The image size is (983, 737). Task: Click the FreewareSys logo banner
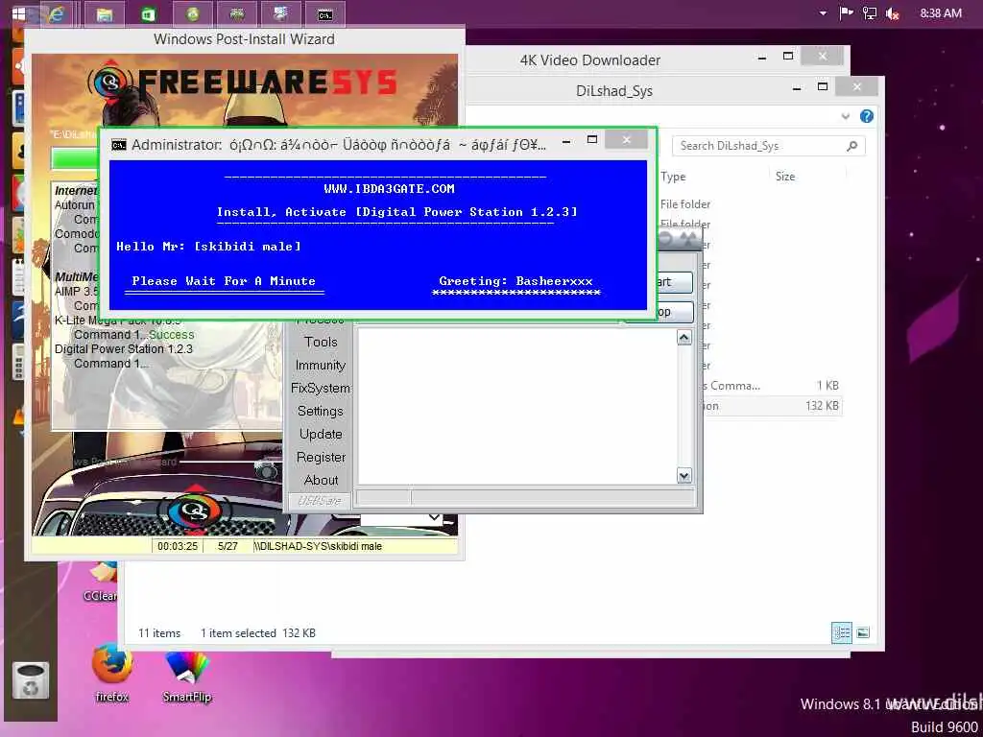coord(243,82)
